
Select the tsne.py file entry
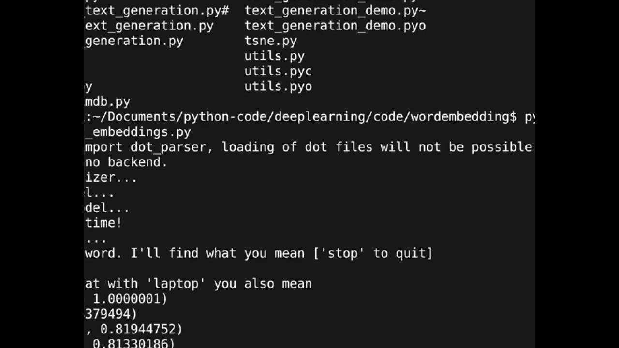(x=270, y=41)
